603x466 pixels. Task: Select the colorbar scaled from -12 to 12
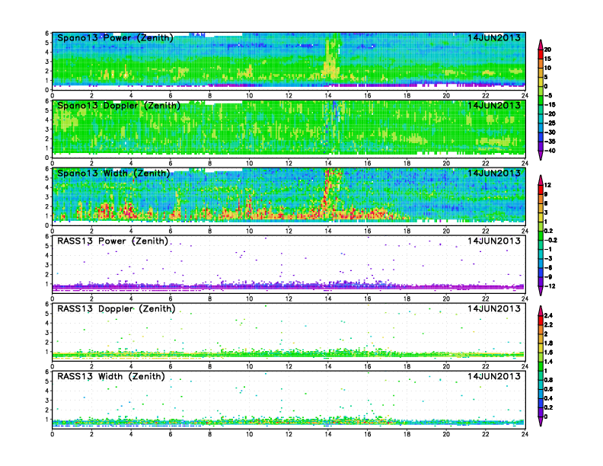[x=541, y=235]
